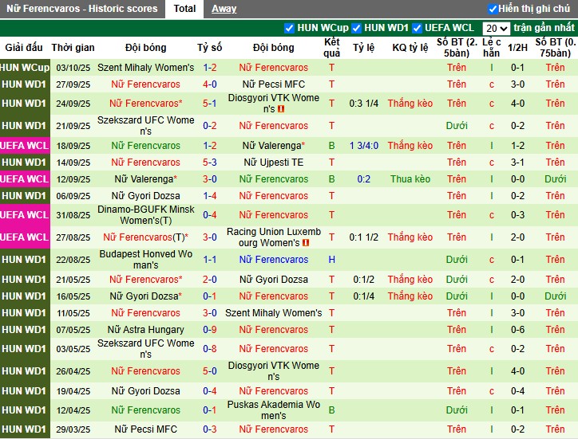578x439 pixels.
Task: Open the Away tab
Action: pyautogui.click(x=224, y=9)
